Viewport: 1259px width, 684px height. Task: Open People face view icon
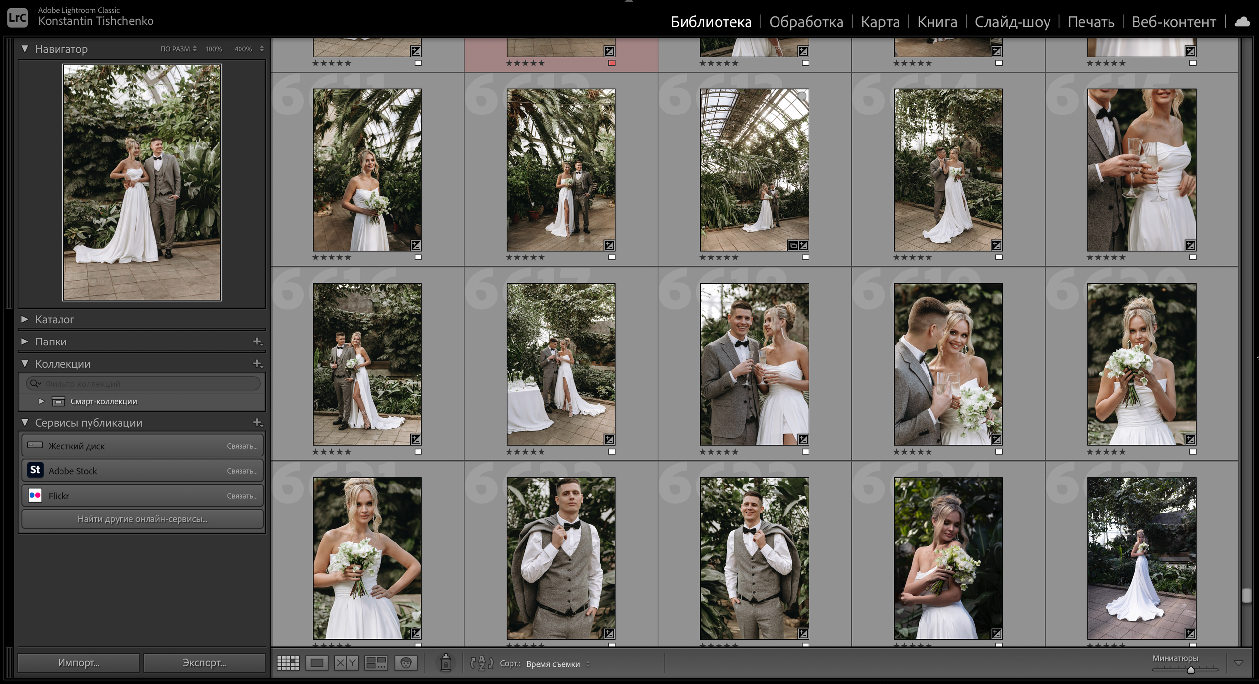click(406, 663)
